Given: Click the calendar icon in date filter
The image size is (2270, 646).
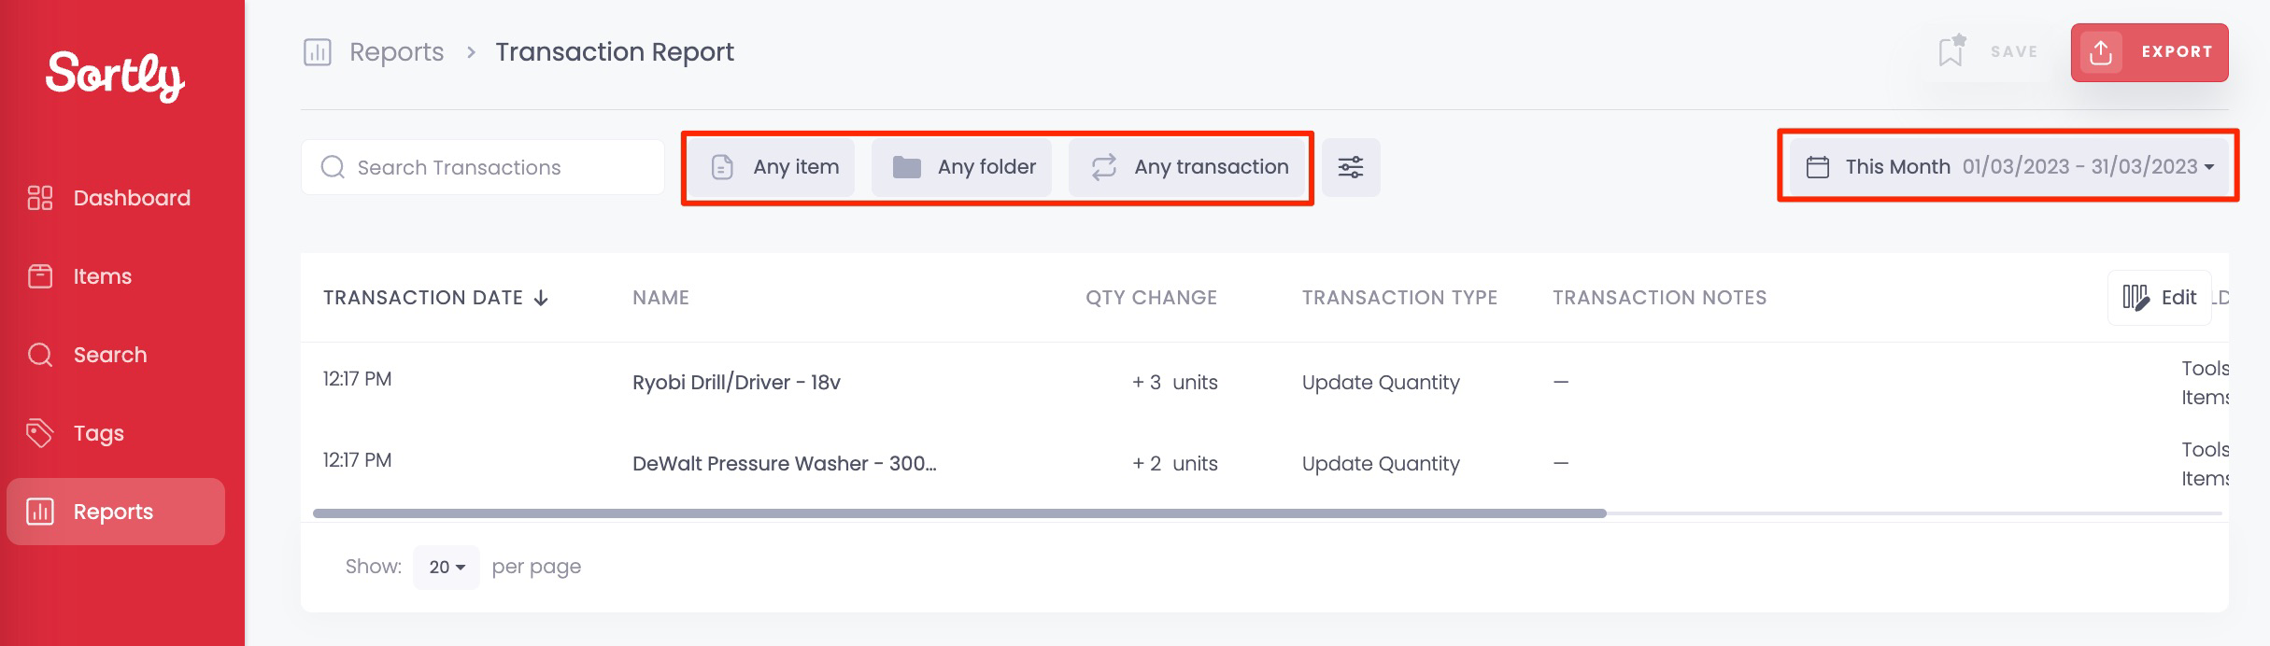Looking at the screenshot, I should (1817, 167).
